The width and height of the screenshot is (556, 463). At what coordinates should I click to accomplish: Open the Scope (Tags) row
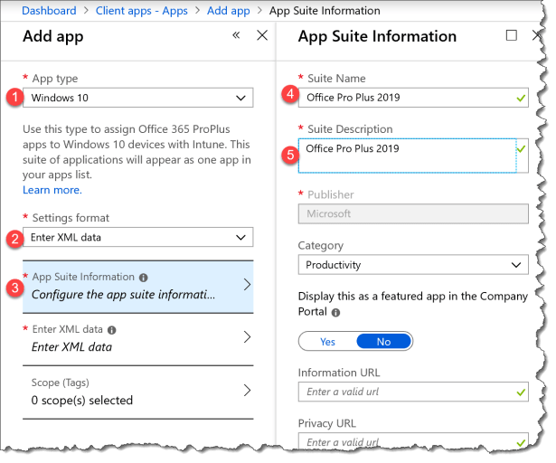[x=138, y=392]
